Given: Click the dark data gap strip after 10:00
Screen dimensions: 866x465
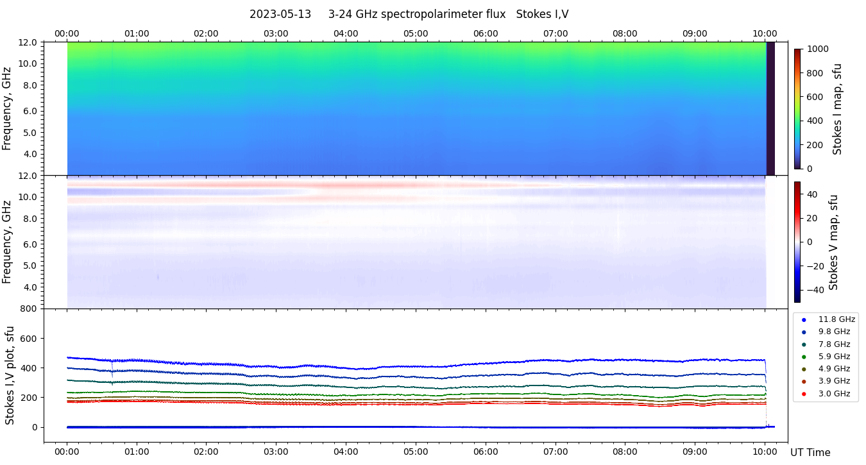Looking at the screenshot, I should click(x=770, y=108).
